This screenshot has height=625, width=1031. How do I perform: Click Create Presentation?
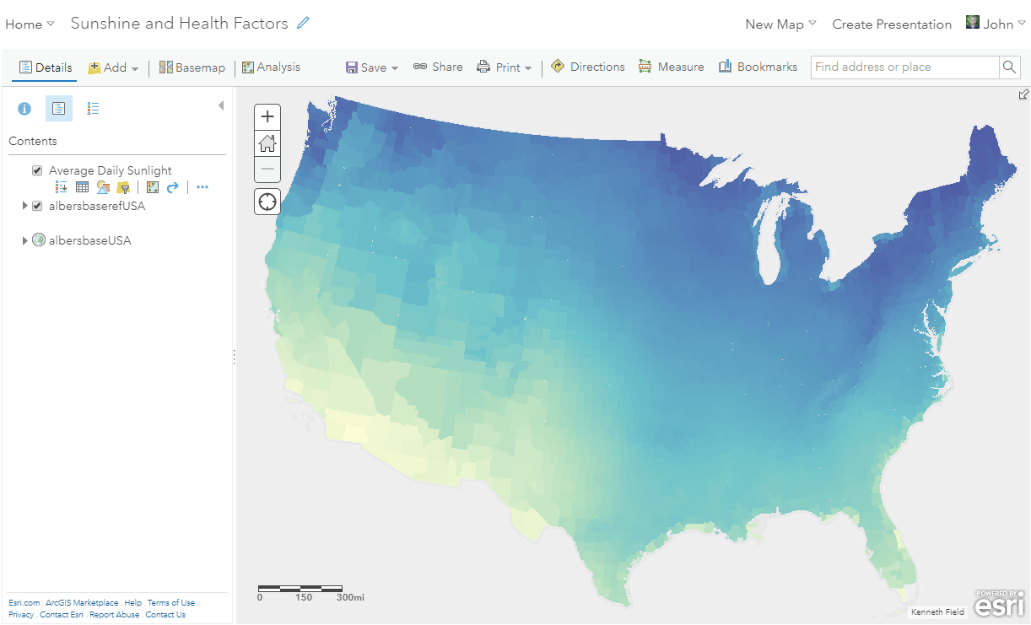click(x=892, y=24)
